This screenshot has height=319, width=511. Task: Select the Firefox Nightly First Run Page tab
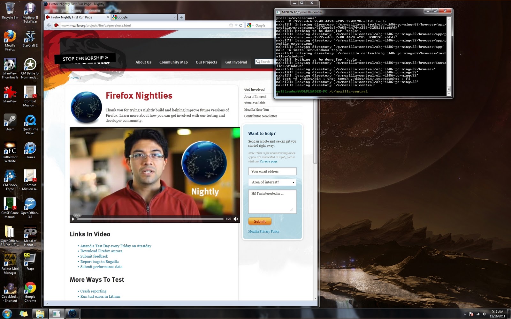pos(77,17)
